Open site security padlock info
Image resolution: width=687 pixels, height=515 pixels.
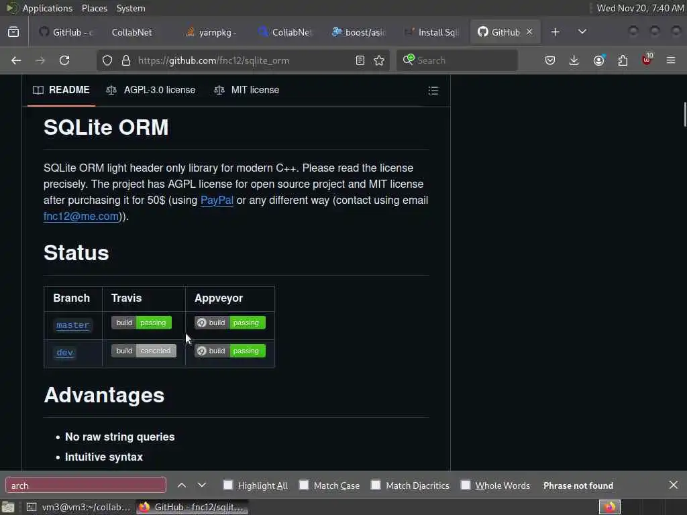pyautogui.click(x=126, y=60)
